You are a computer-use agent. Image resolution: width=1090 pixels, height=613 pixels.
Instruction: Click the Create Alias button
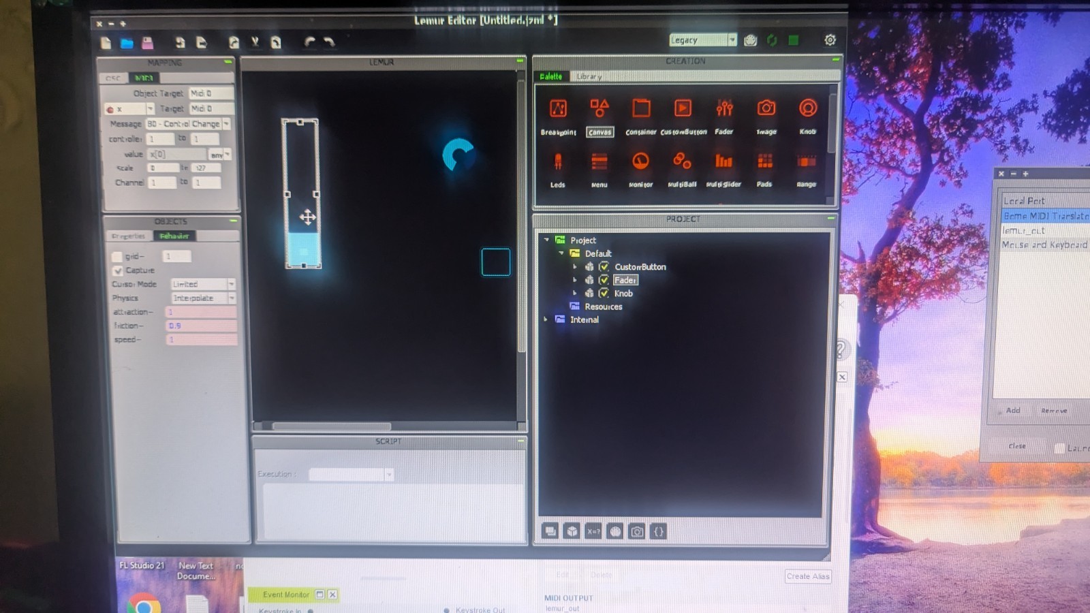coord(808,576)
